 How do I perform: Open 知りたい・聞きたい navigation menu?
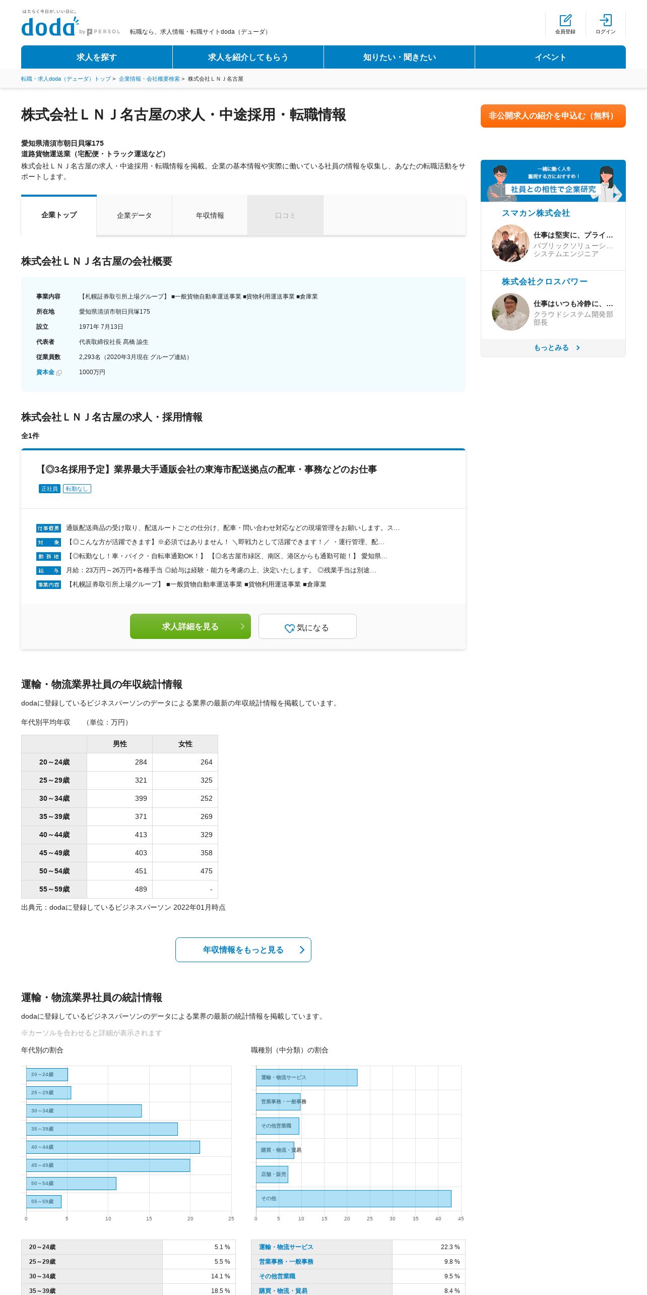(x=399, y=57)
